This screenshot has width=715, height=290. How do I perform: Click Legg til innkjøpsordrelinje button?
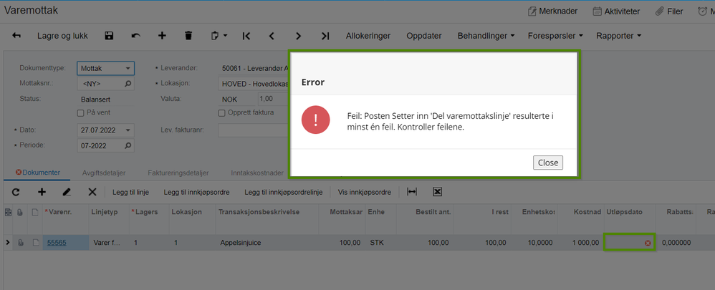(284, 193)
